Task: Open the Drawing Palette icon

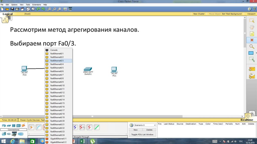Action: click(x=65, y=9)
